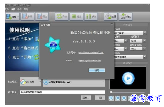164x107 pixels.
Task: Pause the preview with the pause control
Action: coord(118,98)
